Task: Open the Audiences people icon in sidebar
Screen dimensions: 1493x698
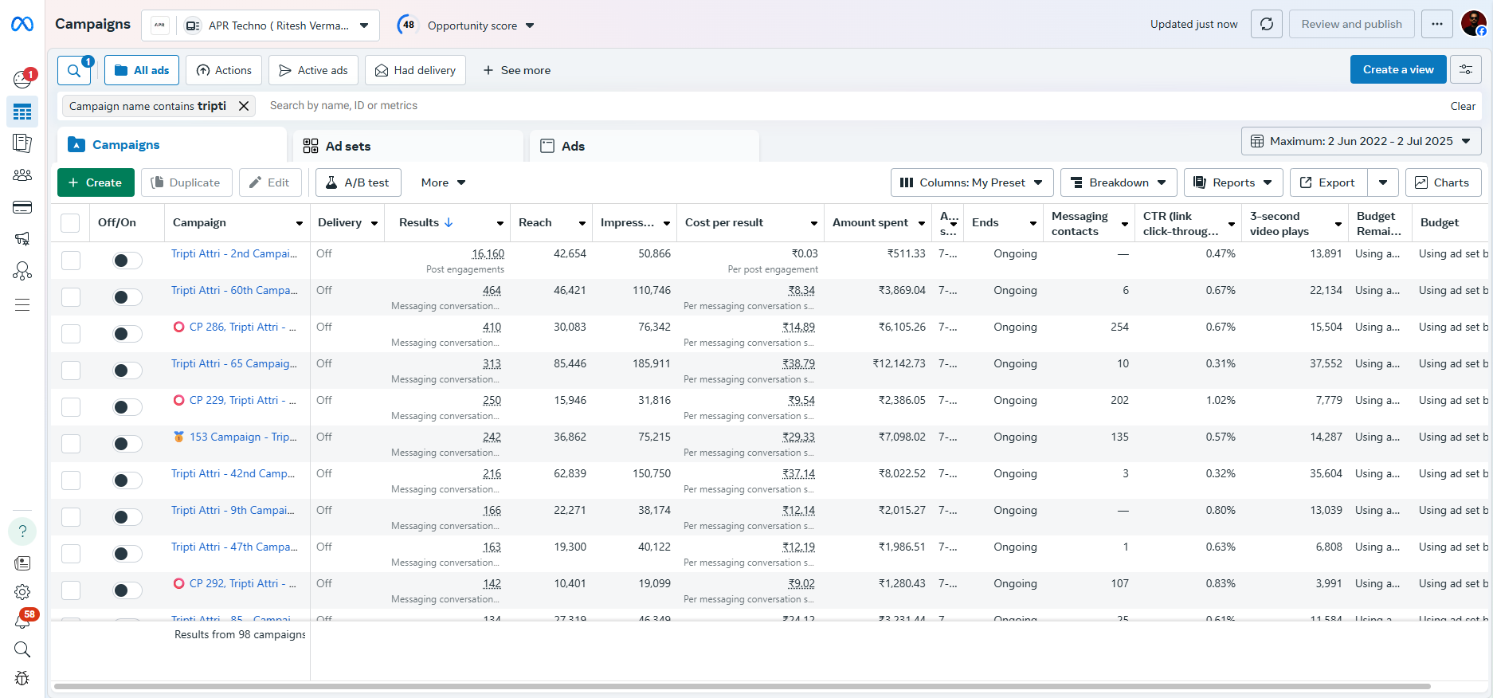Action: pos(22,175)
